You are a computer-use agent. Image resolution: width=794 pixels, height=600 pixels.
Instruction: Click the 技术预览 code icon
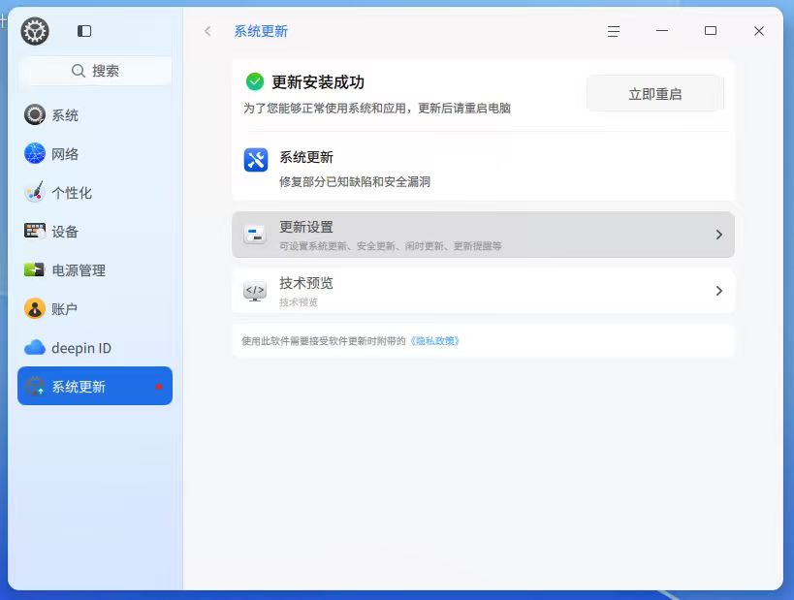255,291
